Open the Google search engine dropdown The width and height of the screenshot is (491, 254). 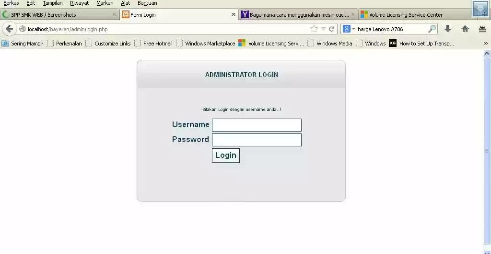[349, 29]
